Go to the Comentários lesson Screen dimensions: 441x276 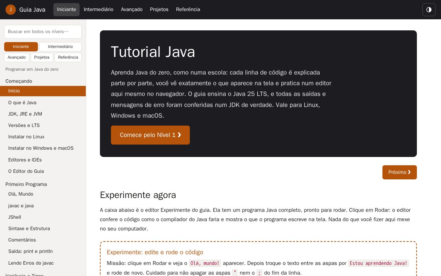pyautogui.click(x=43, y=240)
